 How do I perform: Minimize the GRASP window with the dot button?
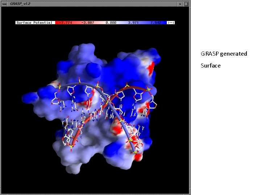click(180, 4)
